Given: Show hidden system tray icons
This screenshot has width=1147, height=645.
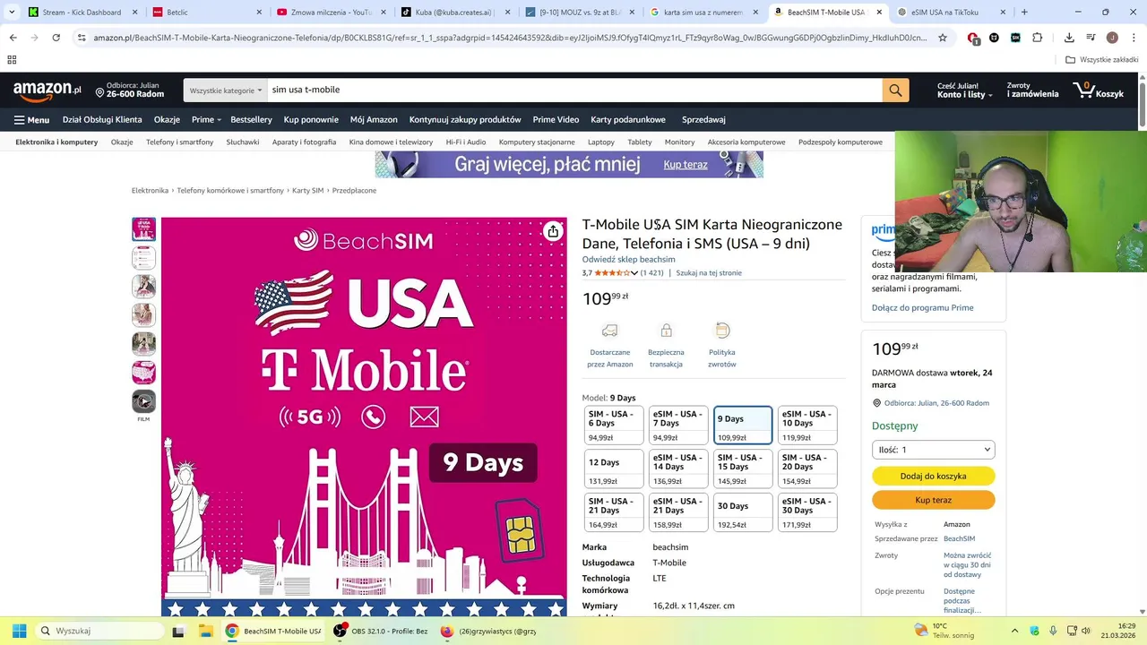Looking at the screenshot, I should tap(1014, 631).
